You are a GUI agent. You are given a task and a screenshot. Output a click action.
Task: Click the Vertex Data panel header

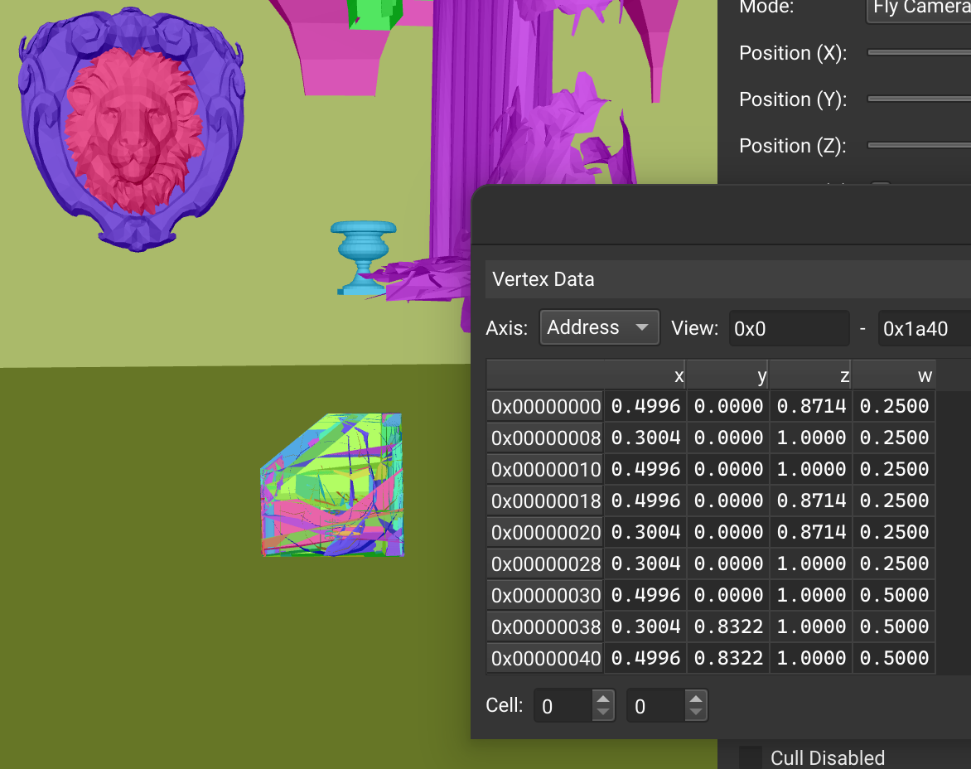tap(727, 279)
